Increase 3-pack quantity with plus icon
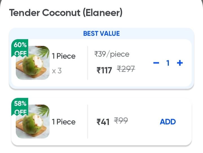 [180, 63]
